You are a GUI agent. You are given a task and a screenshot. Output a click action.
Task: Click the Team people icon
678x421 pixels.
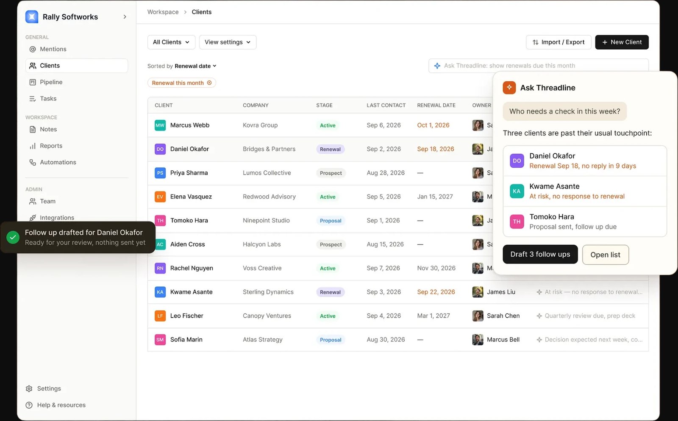coord(33,202)
